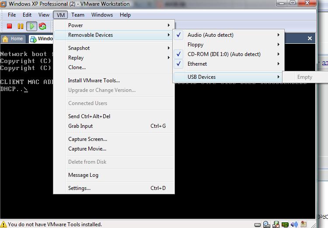Viewport: 328px width, 228px height.
Task: Click the sound speaker status bar icon
Action: tap(294, 224)
